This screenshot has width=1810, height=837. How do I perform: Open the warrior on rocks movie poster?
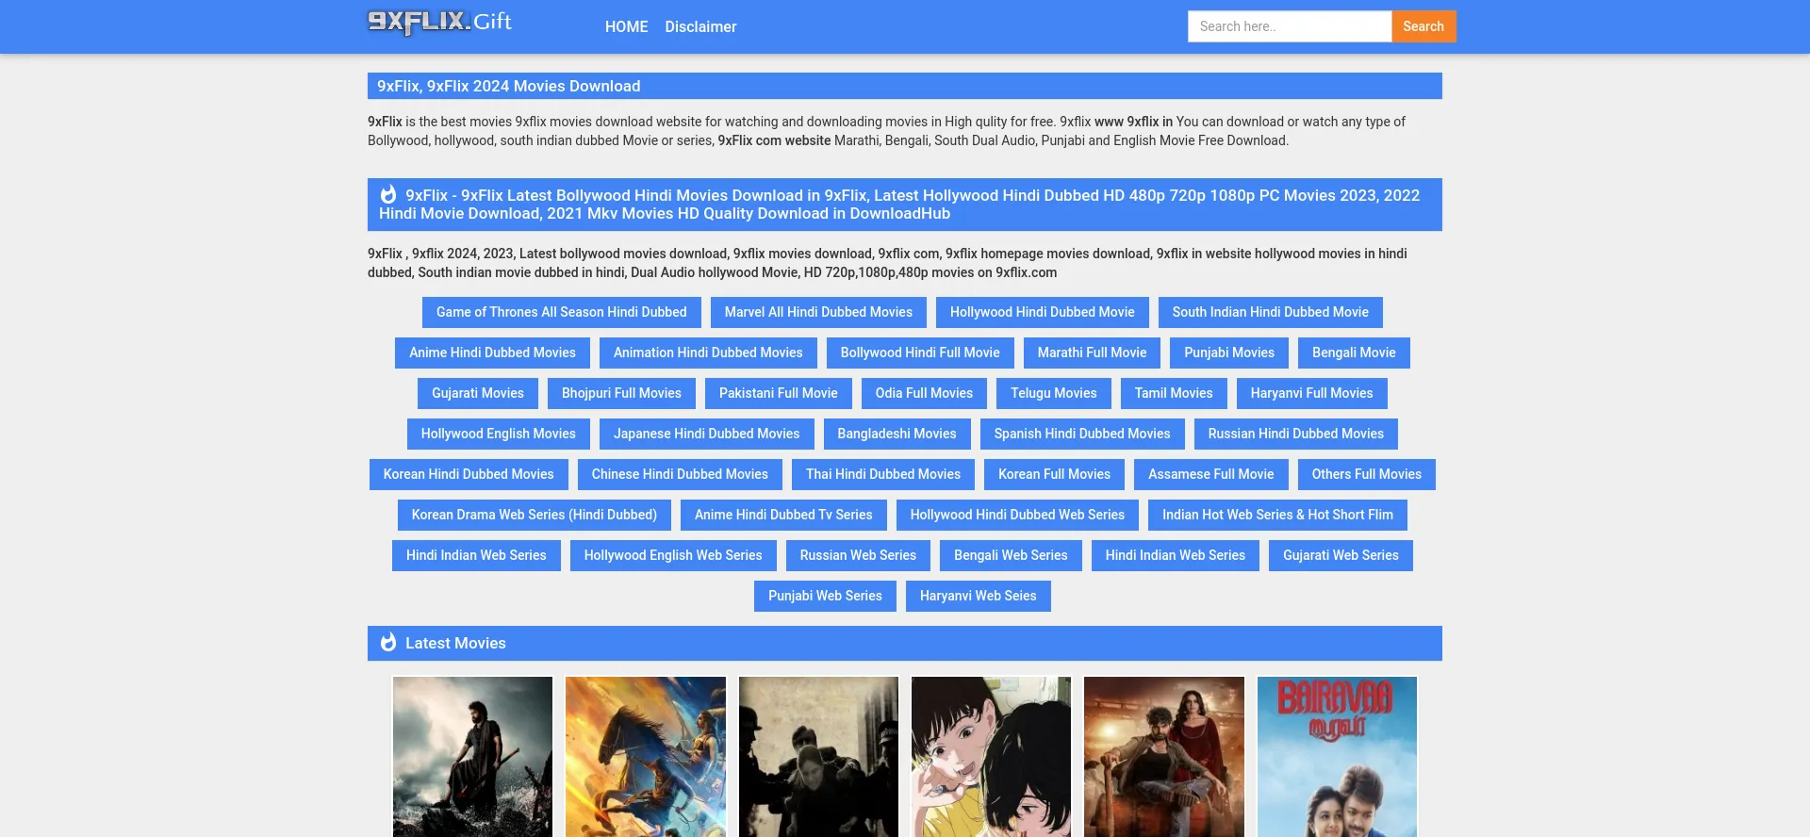[x=472, y=756]
